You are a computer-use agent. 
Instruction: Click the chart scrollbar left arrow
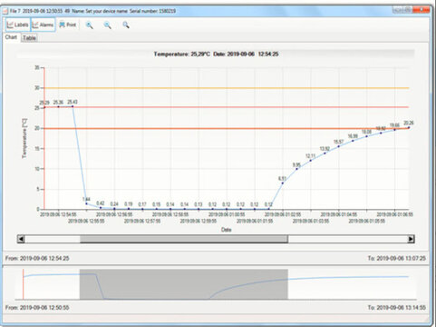tap(21, 239)
